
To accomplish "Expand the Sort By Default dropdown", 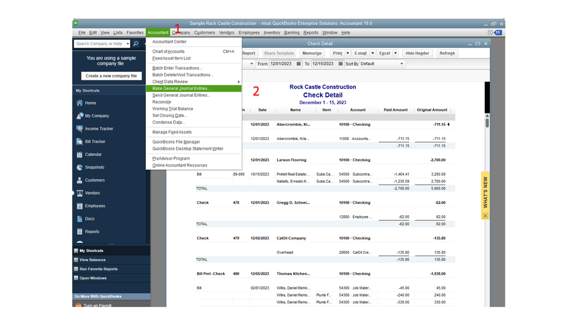I will click(402, 64).
